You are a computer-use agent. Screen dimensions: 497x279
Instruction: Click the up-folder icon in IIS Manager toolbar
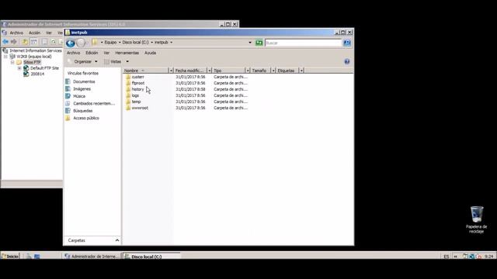point(25,42)
